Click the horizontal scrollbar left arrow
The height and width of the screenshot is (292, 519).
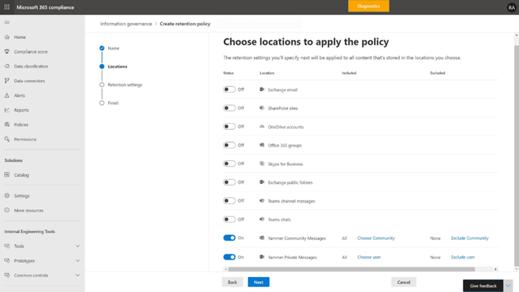click(x=226, y=269)
